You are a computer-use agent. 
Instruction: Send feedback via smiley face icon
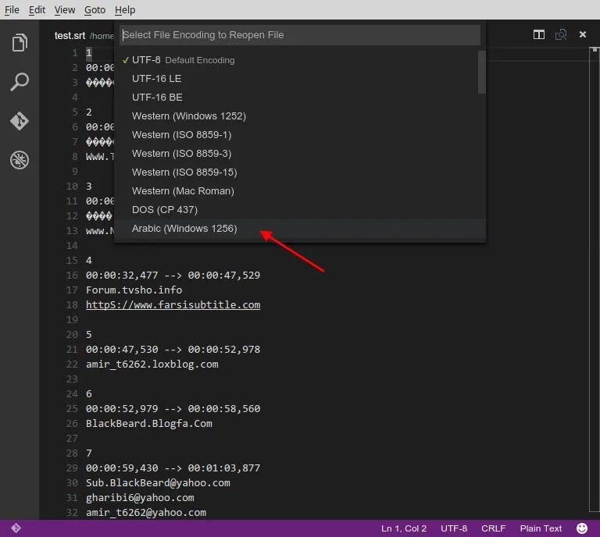[x=581, y=528]
